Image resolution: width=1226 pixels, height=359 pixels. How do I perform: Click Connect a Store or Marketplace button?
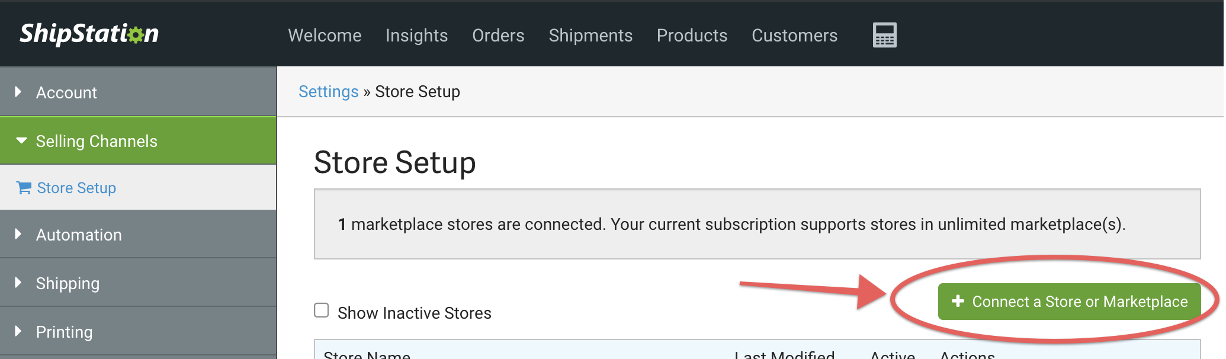(x=1069, y=302)
